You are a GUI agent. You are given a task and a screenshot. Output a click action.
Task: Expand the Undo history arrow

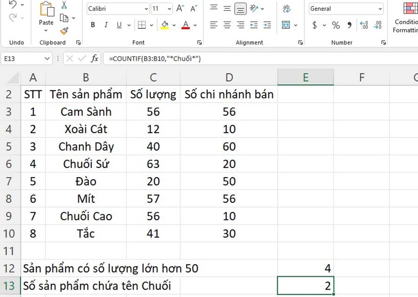[22, 5]
